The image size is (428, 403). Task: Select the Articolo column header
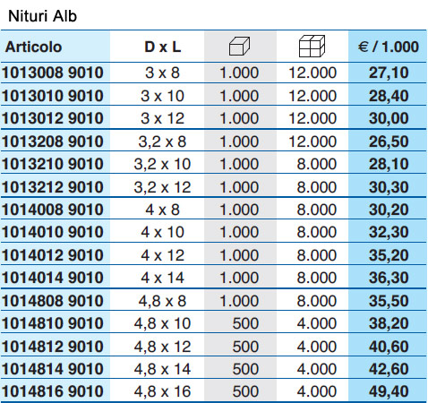pyautogui.click(x=33, y=47)
